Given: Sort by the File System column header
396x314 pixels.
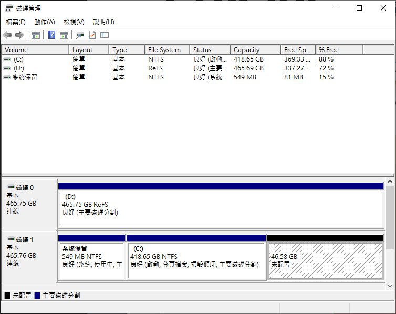Looking at the screenshot, I should click(168, 50).
